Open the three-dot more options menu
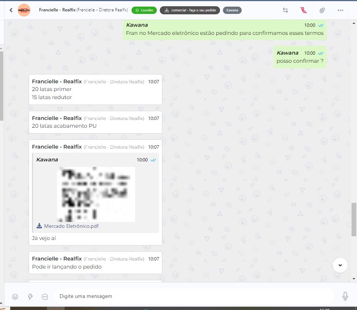 click(340, 10)
